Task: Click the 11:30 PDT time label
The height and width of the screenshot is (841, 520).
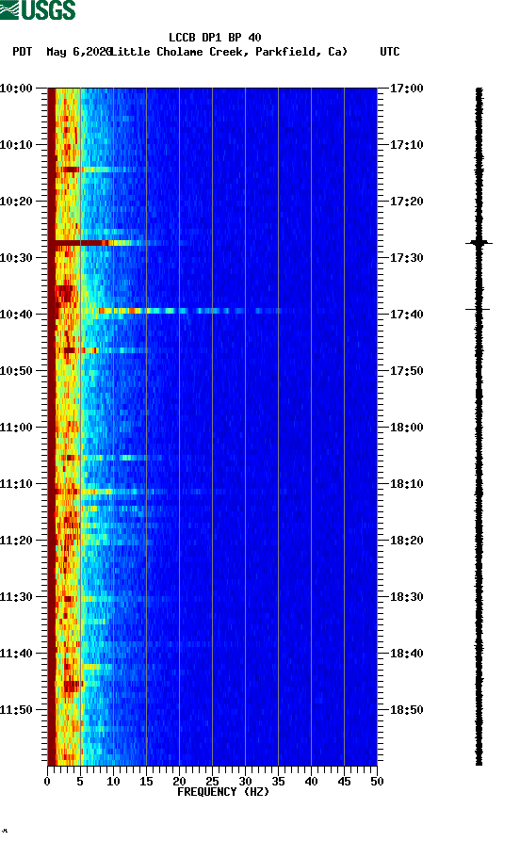Action: [16, 597]
